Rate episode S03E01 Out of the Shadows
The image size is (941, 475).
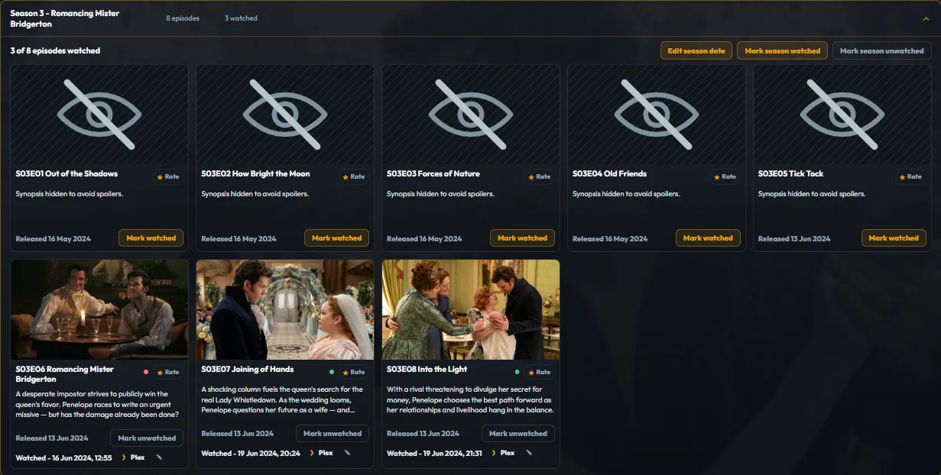[168, 176]
